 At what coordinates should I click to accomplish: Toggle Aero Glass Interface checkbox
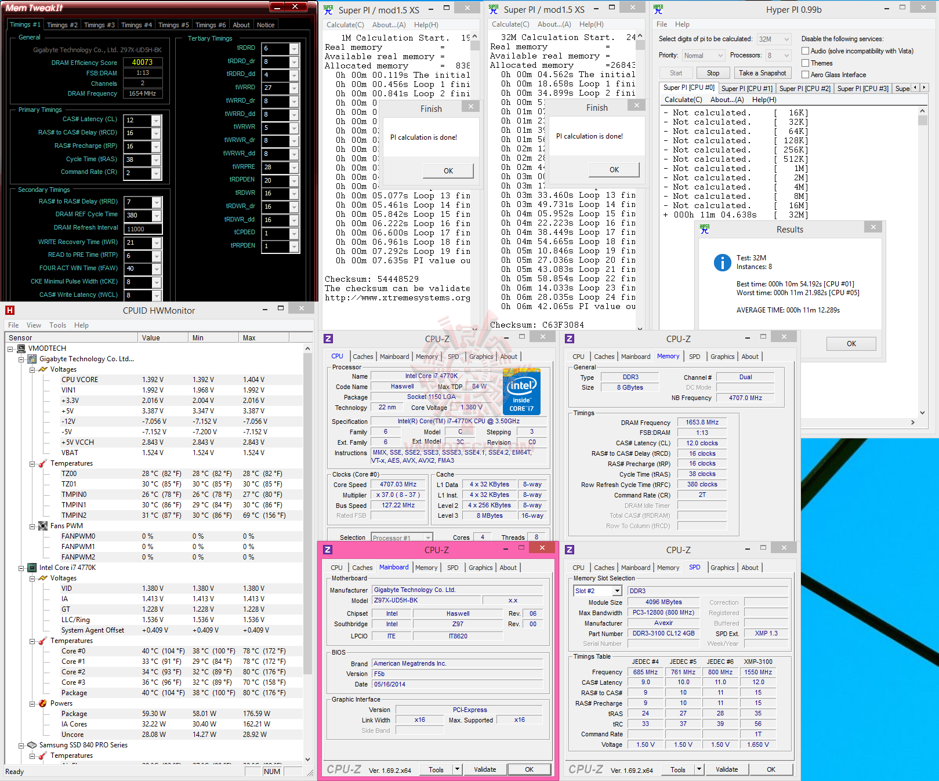click(805, 75)
